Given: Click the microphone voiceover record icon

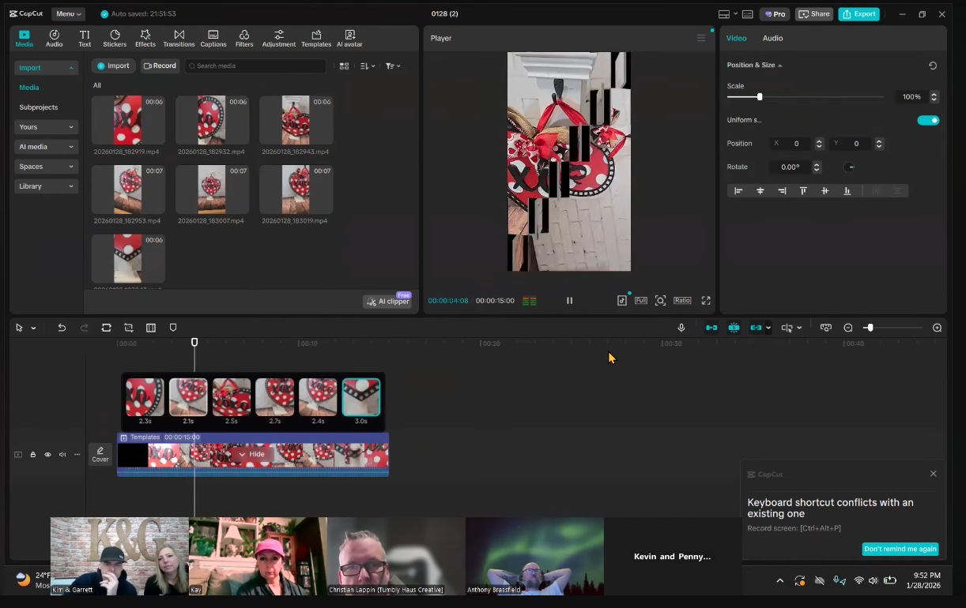Looking at the screenshot, I should point(681,328).
